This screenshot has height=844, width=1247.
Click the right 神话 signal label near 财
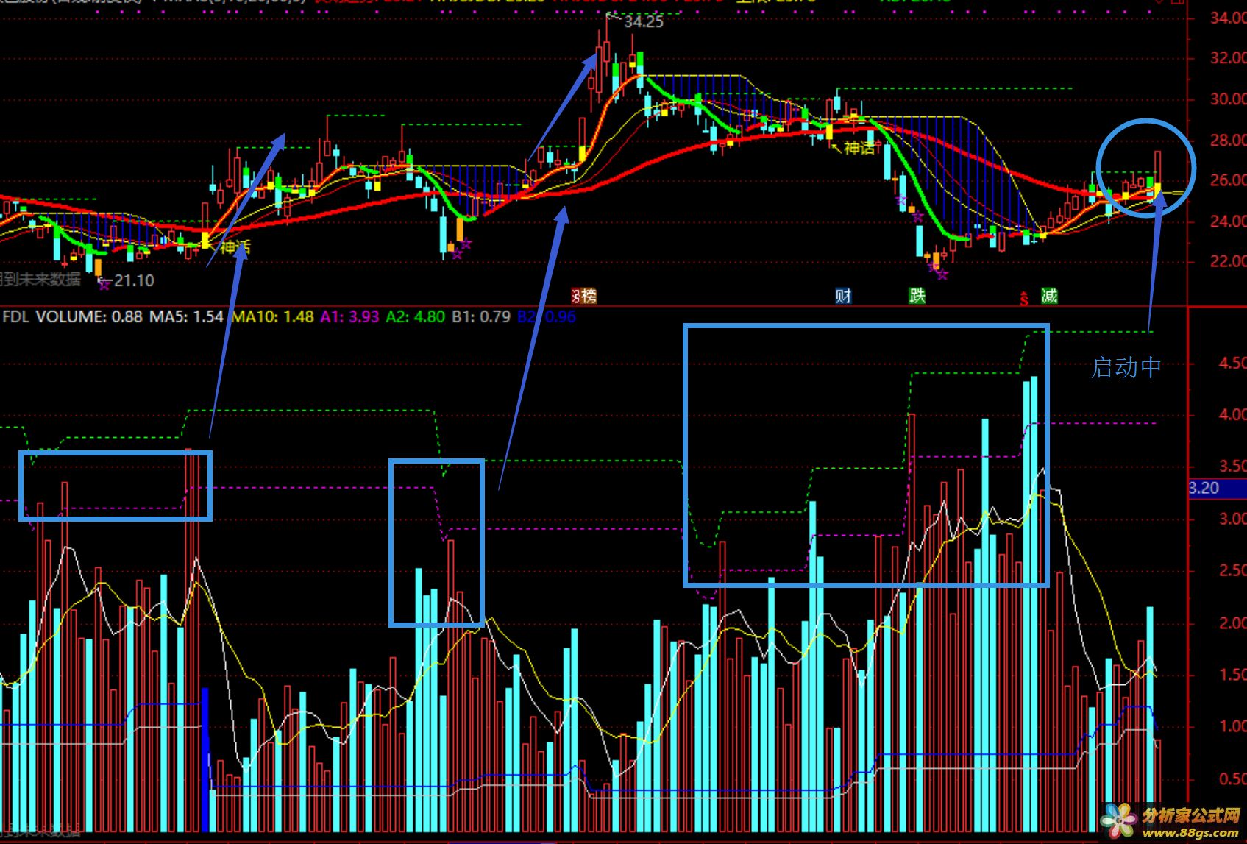(860, 148)
